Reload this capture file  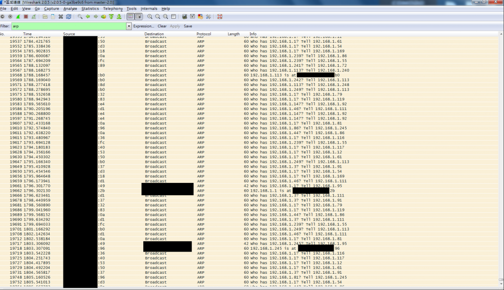(x=68, y=17)
